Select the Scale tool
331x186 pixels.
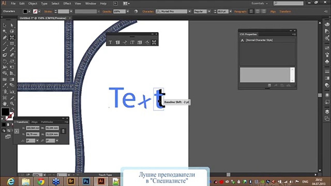12,61
